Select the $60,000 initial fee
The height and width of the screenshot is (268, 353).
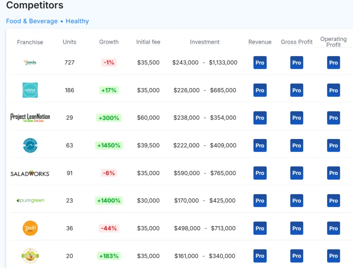click(148, 118)
